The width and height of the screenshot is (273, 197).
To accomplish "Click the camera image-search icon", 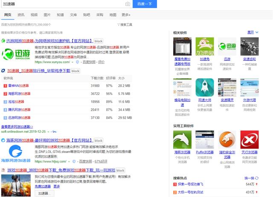I will [x=128, y=4].
